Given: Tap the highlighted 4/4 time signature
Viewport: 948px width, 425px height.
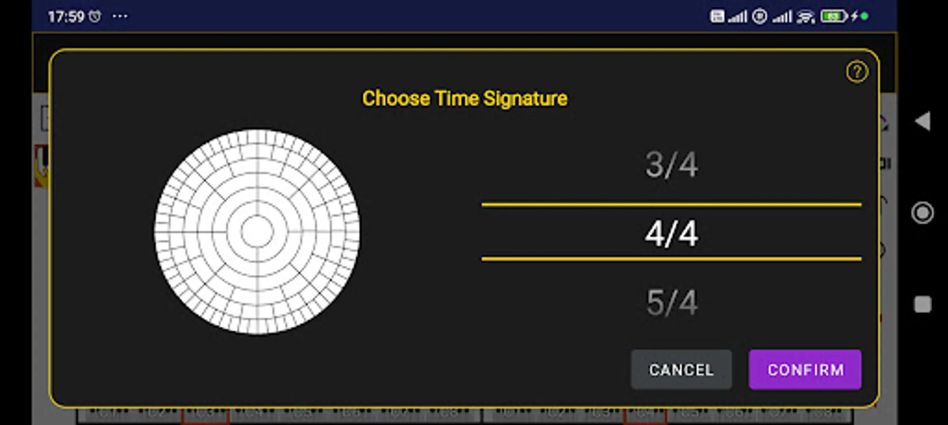Looking at the screenshot, I should pos(672,232).
